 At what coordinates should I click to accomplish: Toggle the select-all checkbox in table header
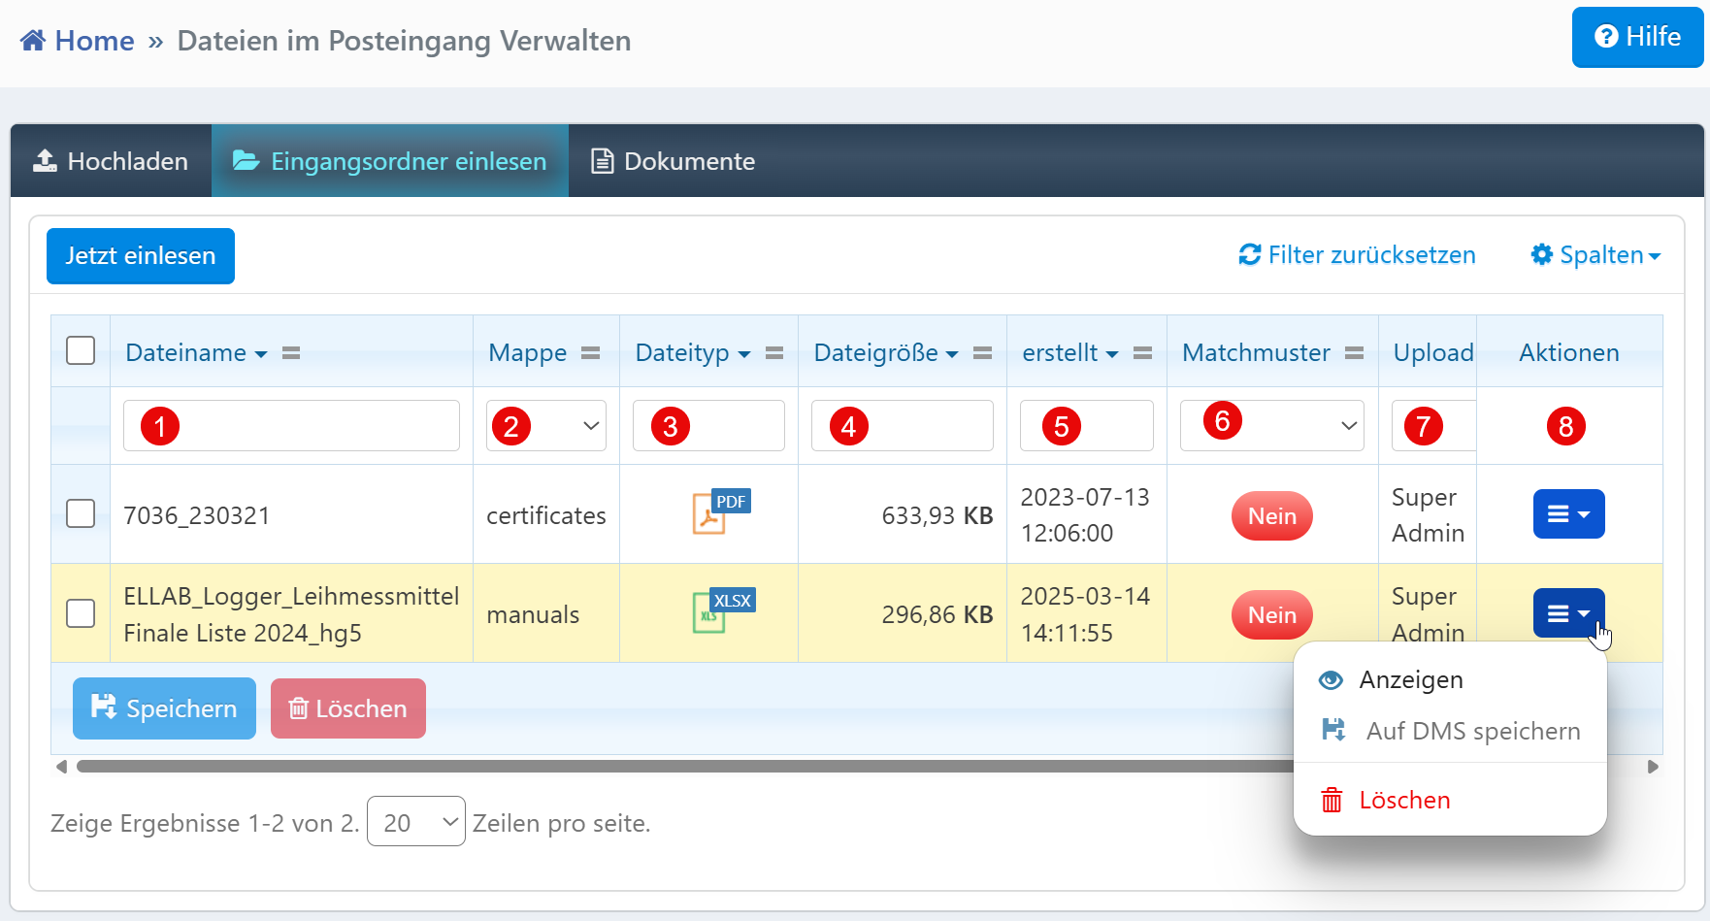tap(81, 350)
